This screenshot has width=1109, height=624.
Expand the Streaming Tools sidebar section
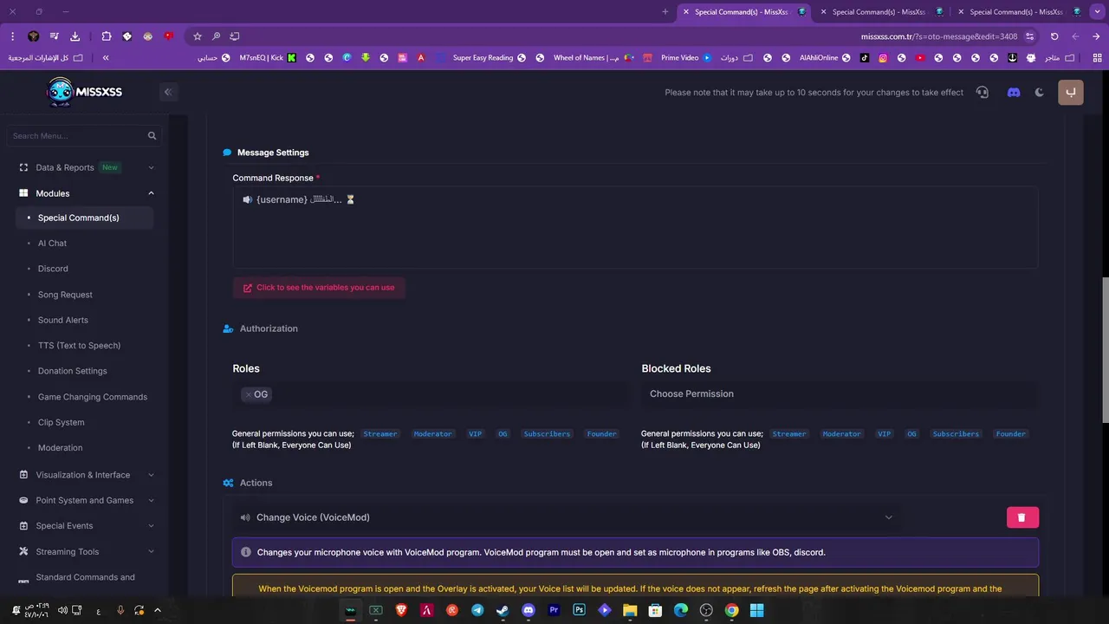pos(86,551)
